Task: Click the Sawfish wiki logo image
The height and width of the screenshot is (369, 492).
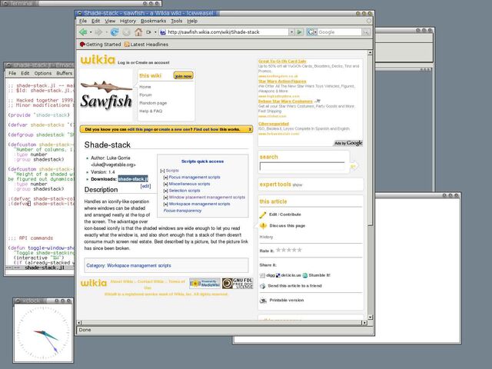Action: pos(106,95)
